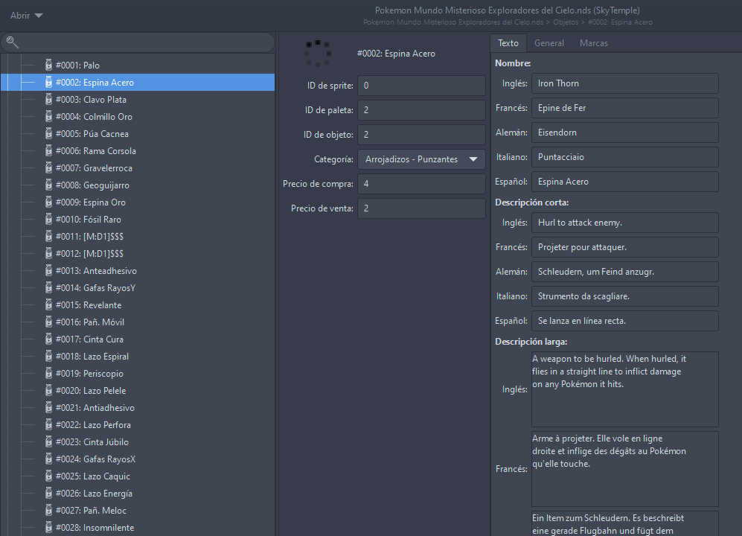Open the Marcas tab
Screen dimensions: 742x536
pos(593,43)
